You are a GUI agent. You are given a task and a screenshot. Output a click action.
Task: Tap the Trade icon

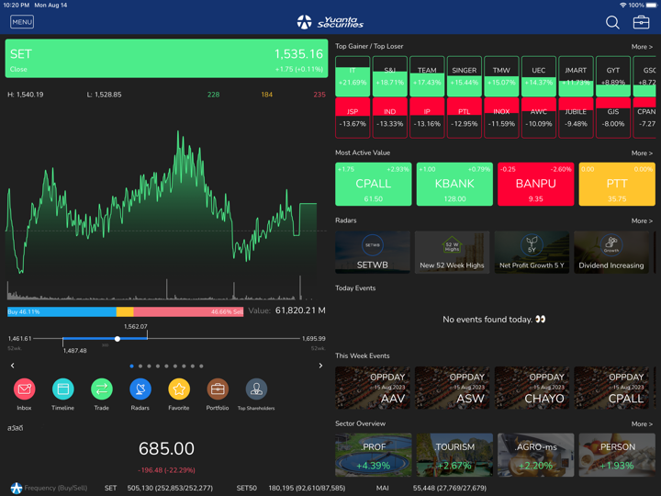pyautogui.click(x=101, y=389)
